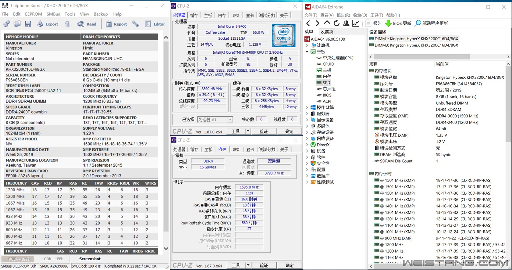
Task: Click 验证 button in upper CPU-Z window
Action: click(264, 131)
